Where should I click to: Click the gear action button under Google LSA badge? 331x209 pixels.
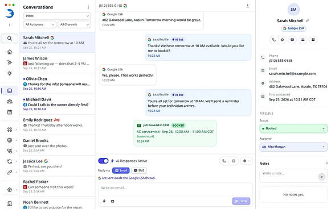coord(282,40)
